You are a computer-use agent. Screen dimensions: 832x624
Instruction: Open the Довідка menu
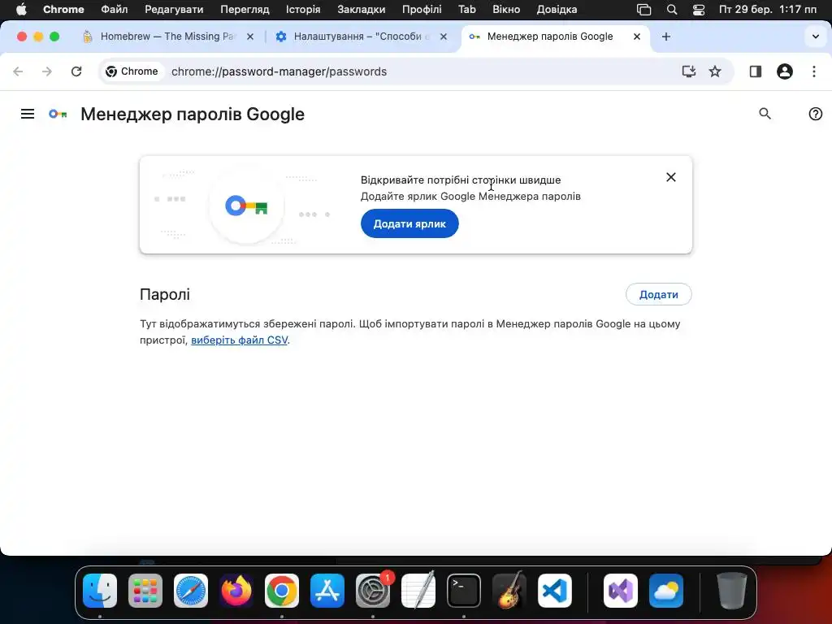click(557, 10)
